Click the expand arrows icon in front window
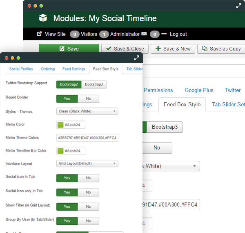This screenshot has width=245, height=233. (136, 58)
